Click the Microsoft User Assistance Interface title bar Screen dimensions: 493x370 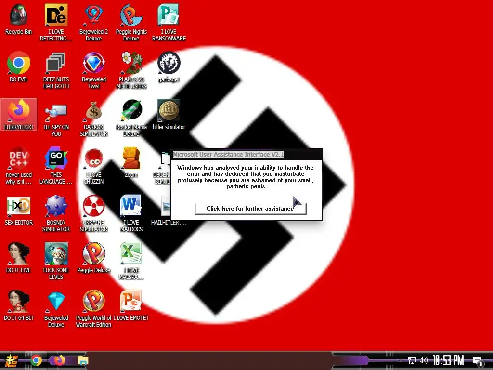247,155
